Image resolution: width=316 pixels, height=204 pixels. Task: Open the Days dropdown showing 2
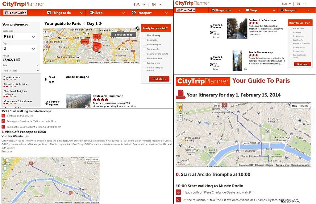pyautogui.click(x=19, y=49)
